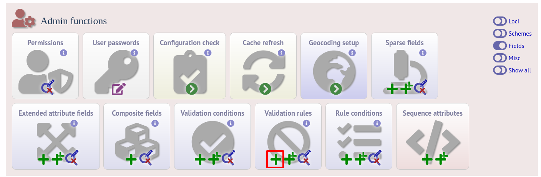This screenshot has height=177, width=541.
Task: Show info for Extended attribute fields
Action: point(74,123)
